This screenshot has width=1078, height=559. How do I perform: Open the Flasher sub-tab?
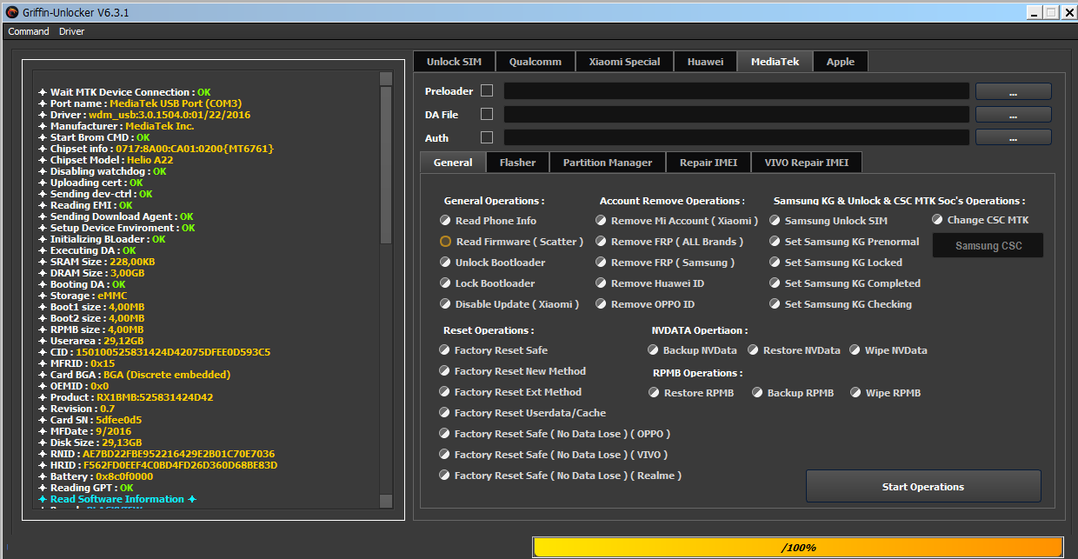pyautogui.click(x=518, y=163)
